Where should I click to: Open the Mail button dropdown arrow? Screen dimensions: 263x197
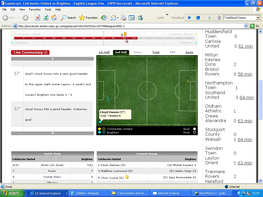point(118,18)
